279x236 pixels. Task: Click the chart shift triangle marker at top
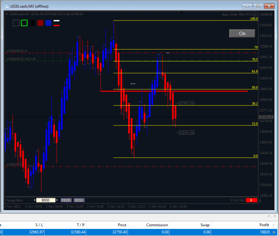click(182, 12)
